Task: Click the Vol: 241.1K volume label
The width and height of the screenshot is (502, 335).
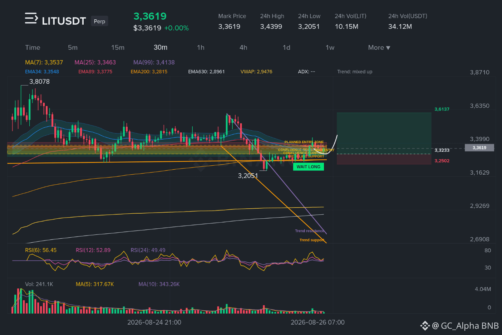Action: pyautogui.click(x=39, y=284)
